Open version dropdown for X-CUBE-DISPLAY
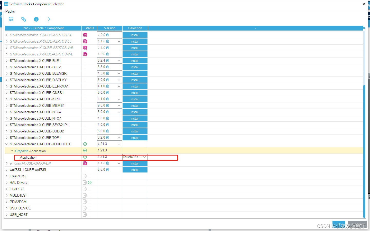 (119, 80)
